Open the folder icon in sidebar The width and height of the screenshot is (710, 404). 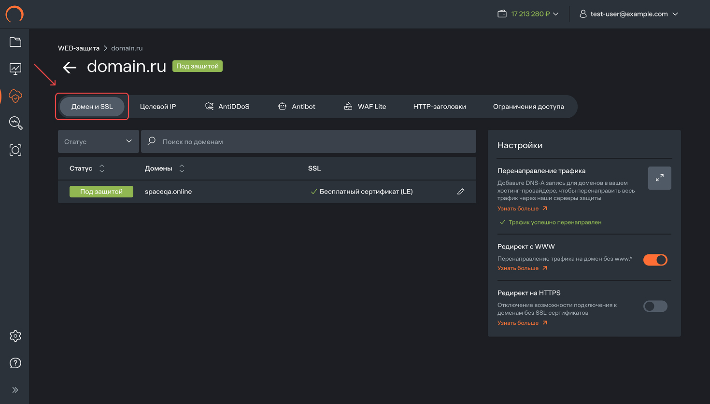[x=15, y=42]
